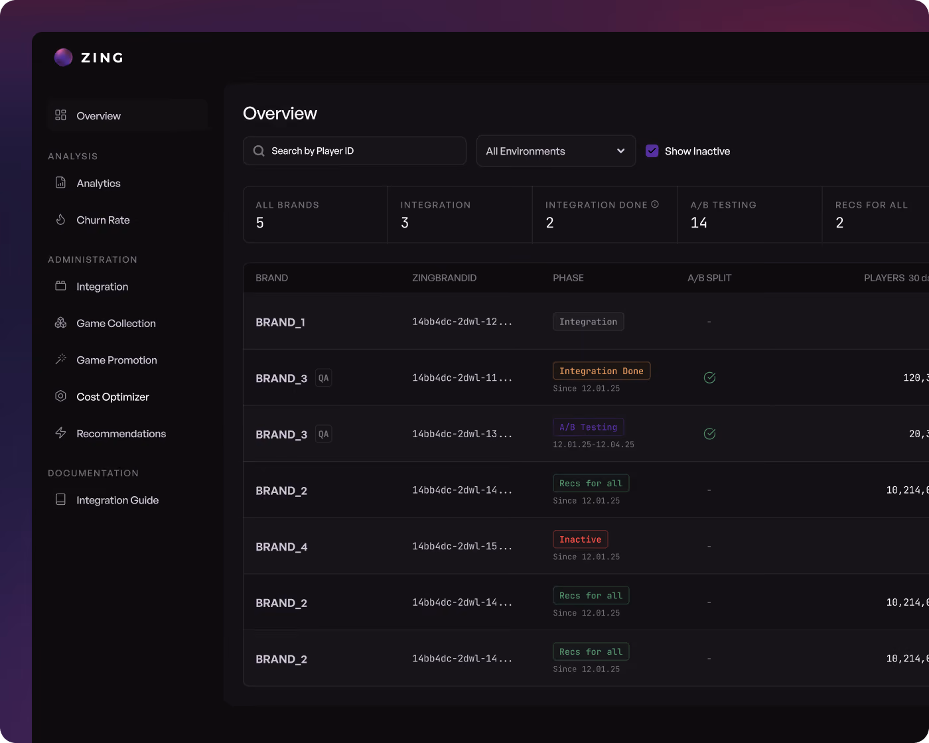Image resolution: width=929 pixels, height=743 pixels.
Task: Click the Integration phase badge for BRAND_1
Action: click(588, 322)
